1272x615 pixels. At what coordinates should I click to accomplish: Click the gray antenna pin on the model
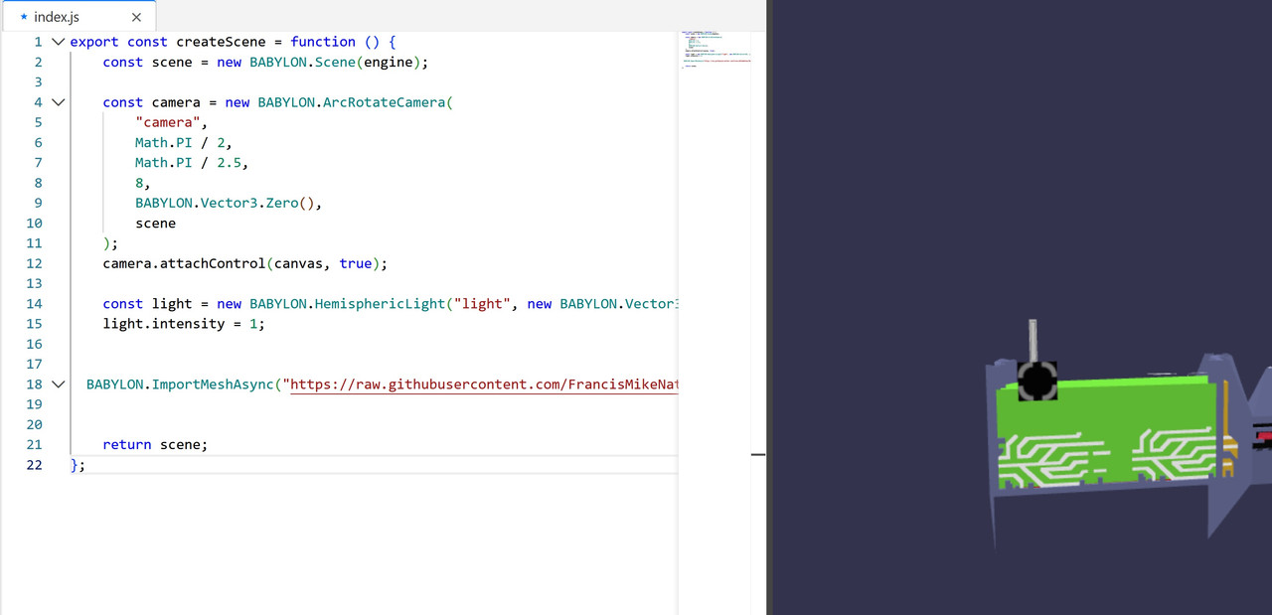pos(1033,341)
